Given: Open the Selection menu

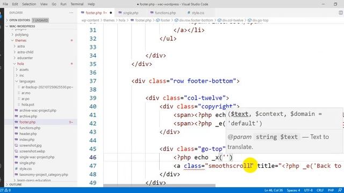Looking at the screenshot, I should (x=29, y=4).
